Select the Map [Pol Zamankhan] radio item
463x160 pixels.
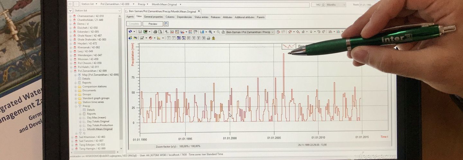[x=79, y=75]
